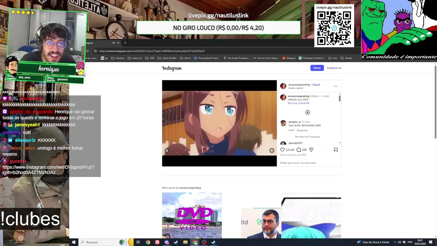Open The producer's han... bookmark
The width and height of the screenshot is (437, 246).
pyautogui.click(x=207, y=58)
